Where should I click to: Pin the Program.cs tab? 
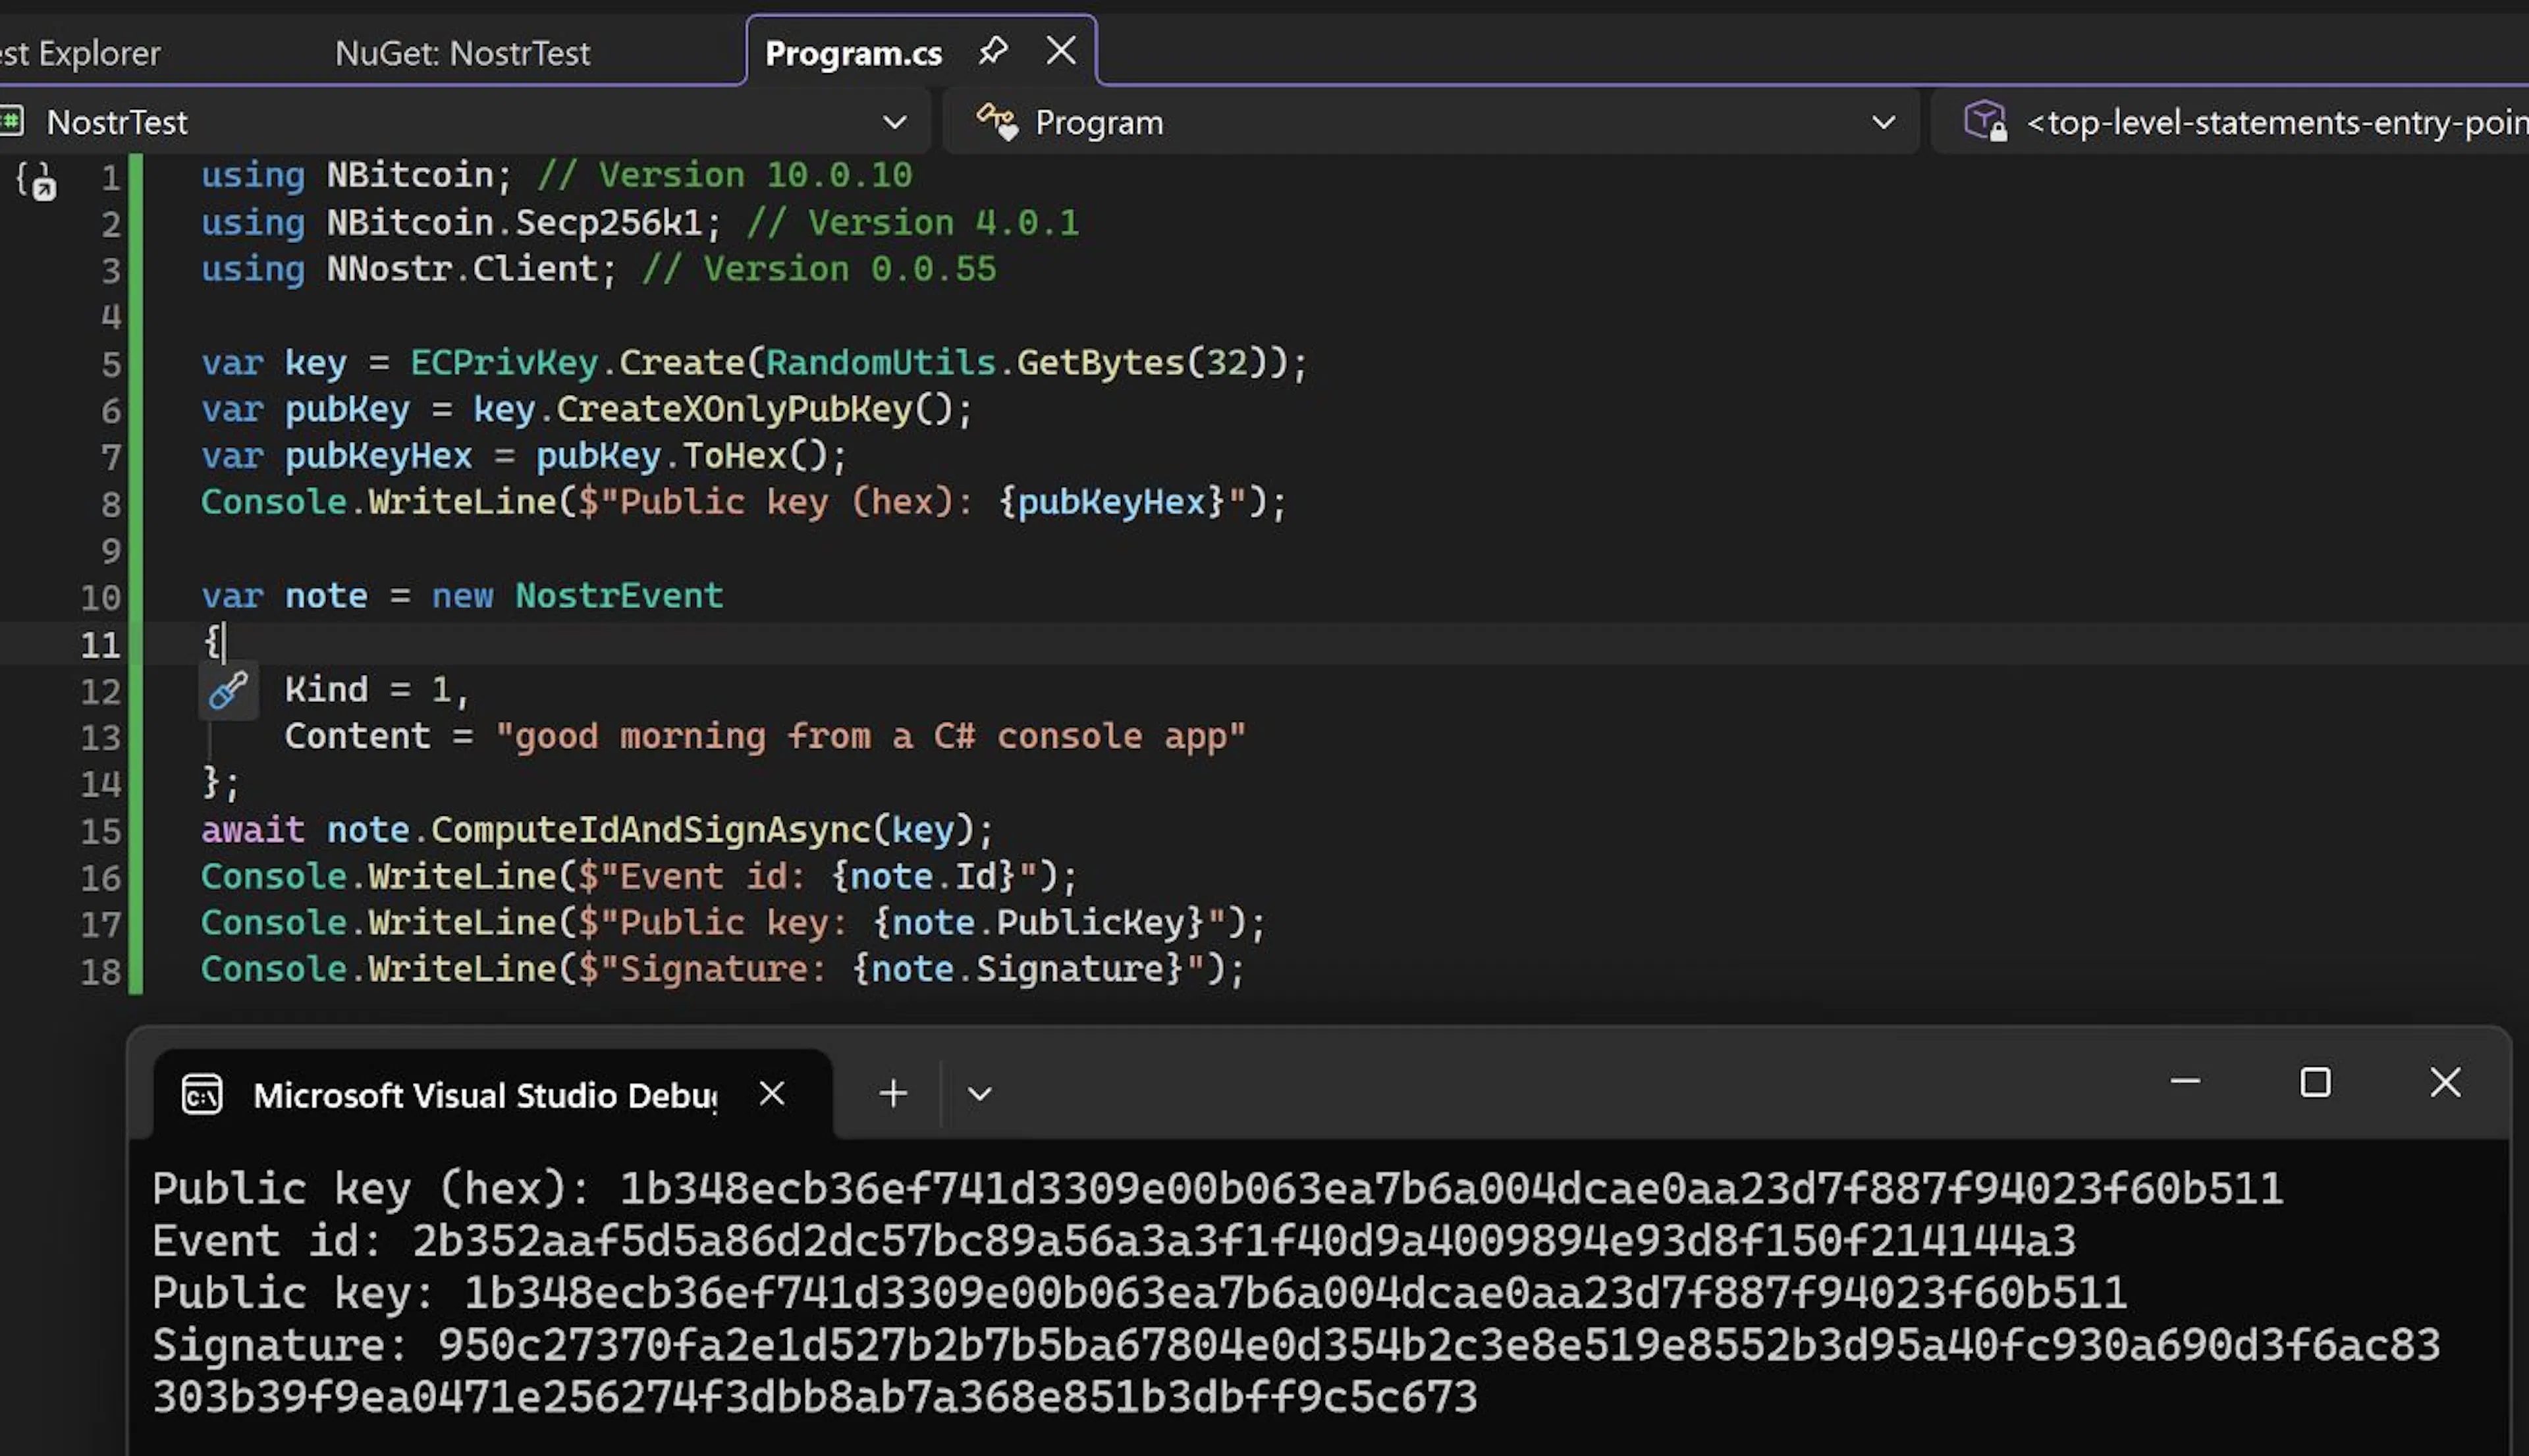(x=992, y=51)
